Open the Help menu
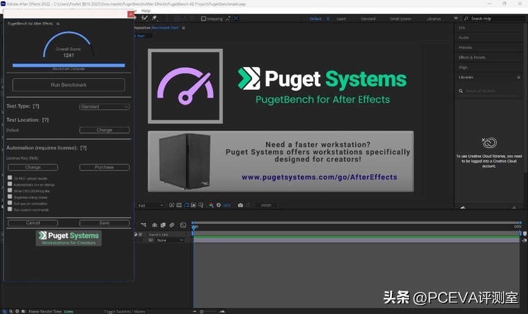The image size is (528, 314). coord(146,11)
